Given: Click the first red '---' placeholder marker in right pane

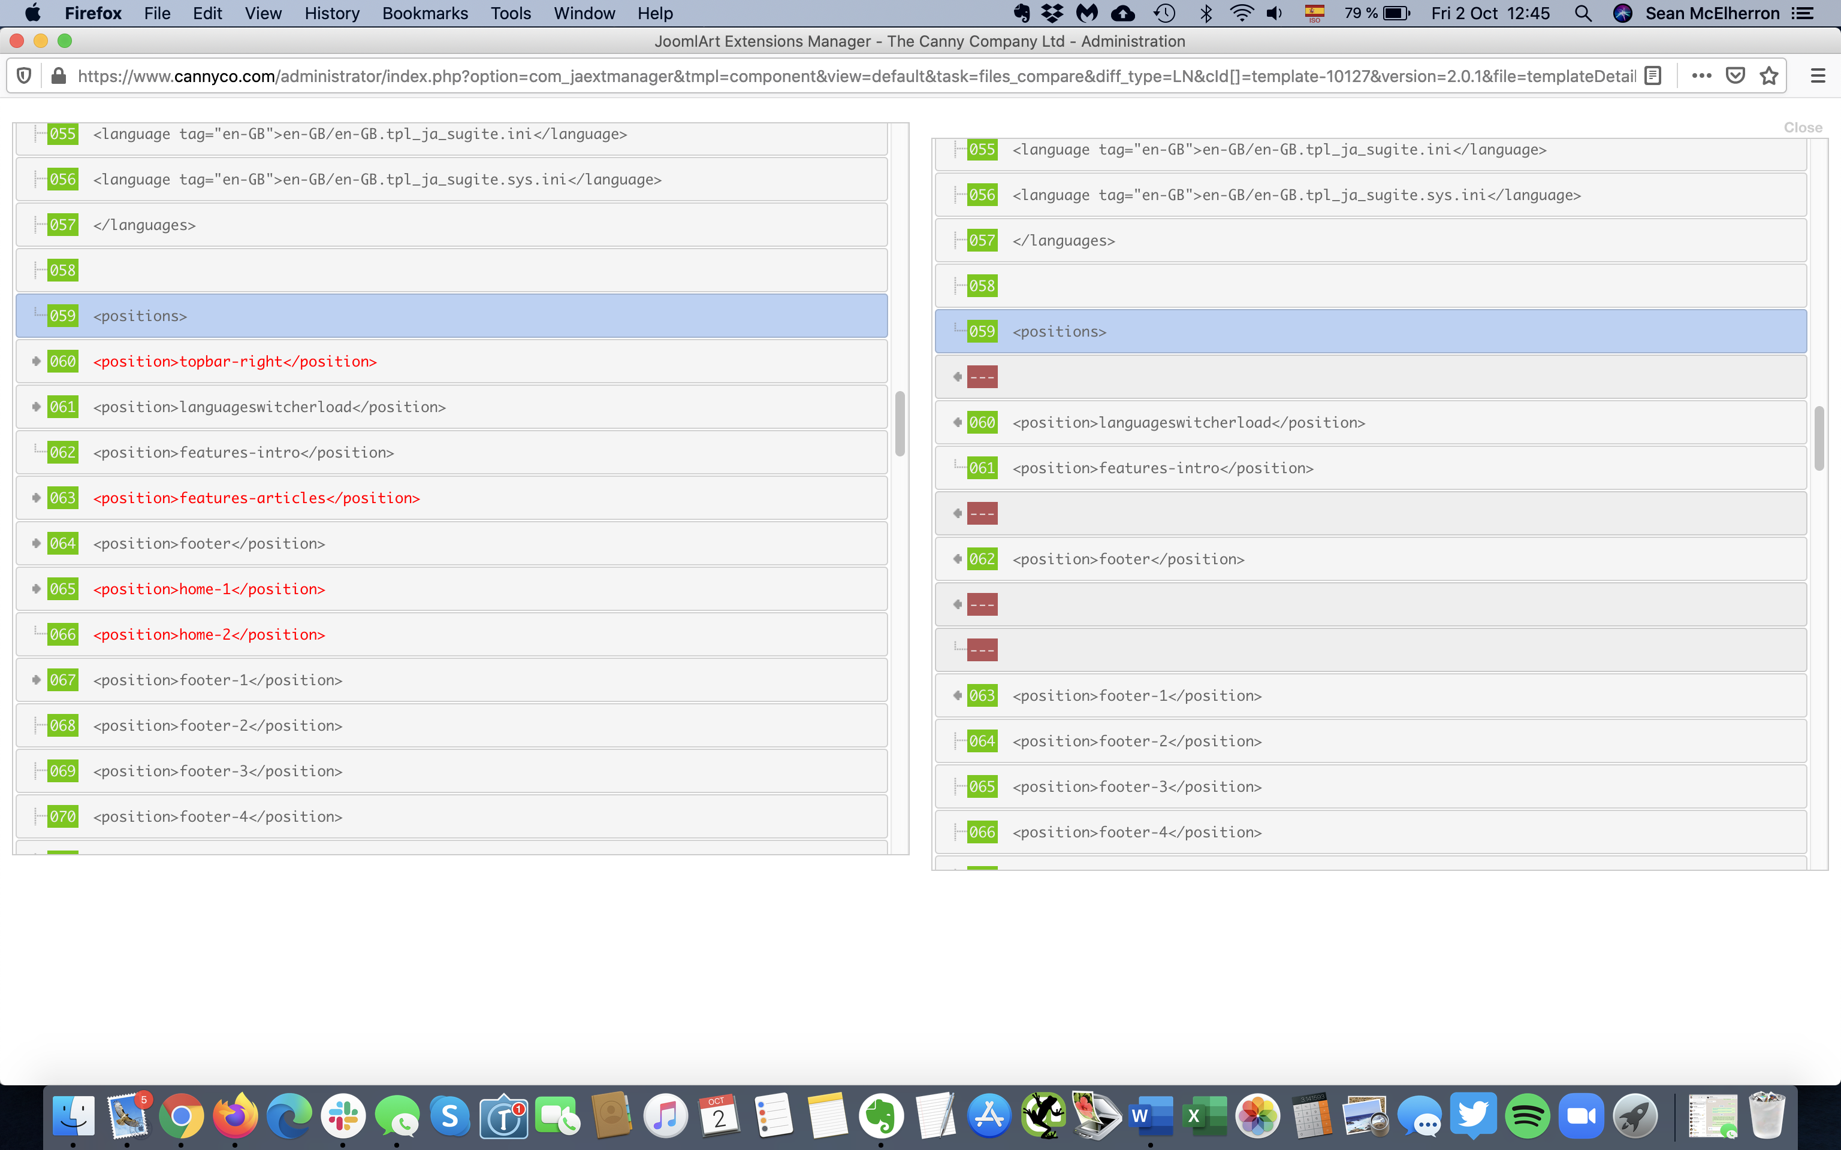Looking at the screenshot, I should click(982, 377).
